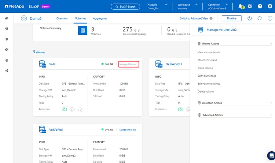Open the Storage icon in left sidebar
Screen dimensions: 275x163
point(7,18)
